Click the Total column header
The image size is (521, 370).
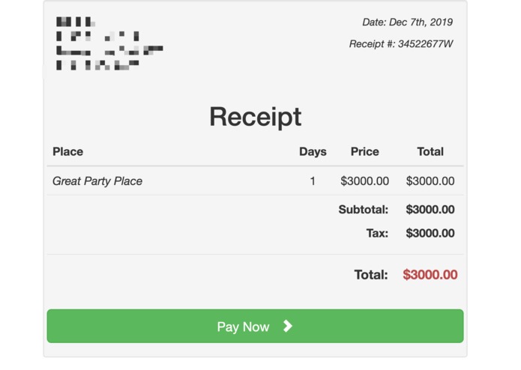point(430,151)
